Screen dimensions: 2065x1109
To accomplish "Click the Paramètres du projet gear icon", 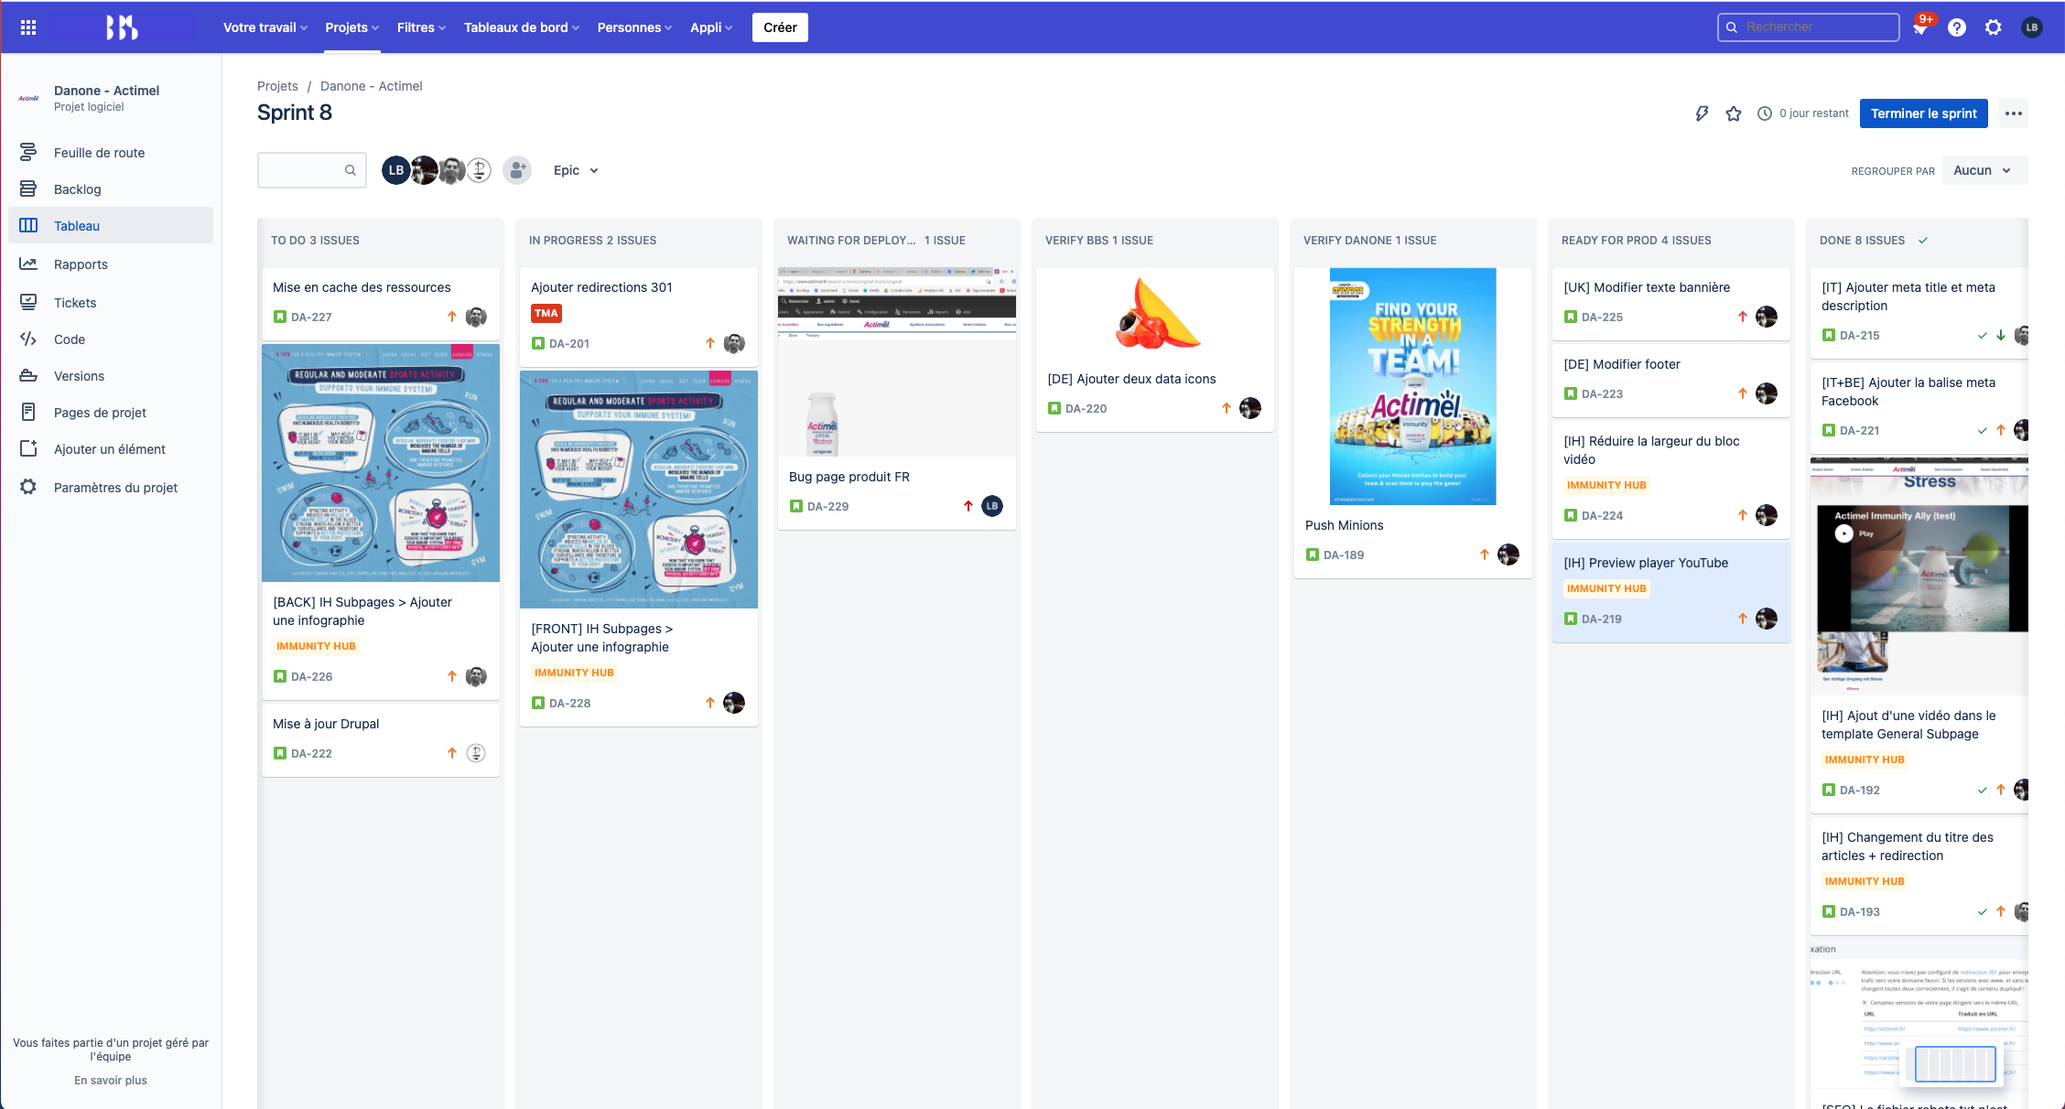I will [28, 488].
